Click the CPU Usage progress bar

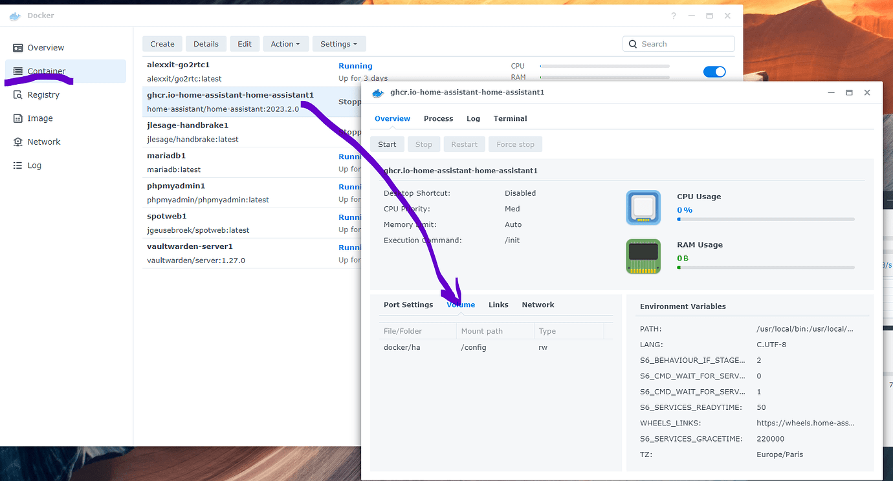pyautogui.click(x=766, y=219)
